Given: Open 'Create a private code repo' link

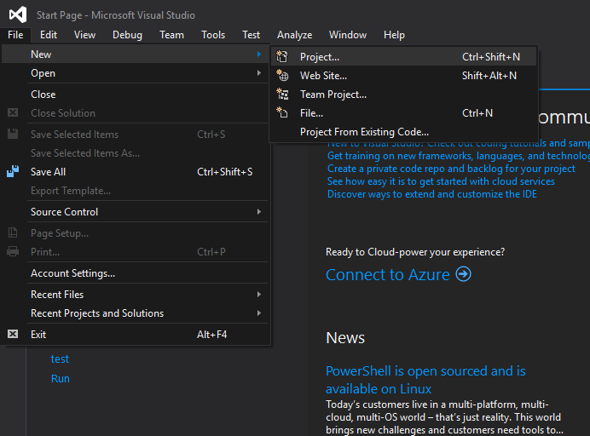Looking at the screenshot, I should (451, 169).
